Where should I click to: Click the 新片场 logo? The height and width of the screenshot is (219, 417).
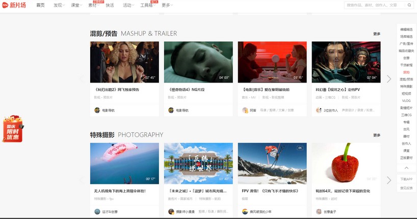[x=14, y=5]
